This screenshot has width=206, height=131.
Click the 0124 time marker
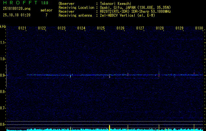[x=81, y=28]
